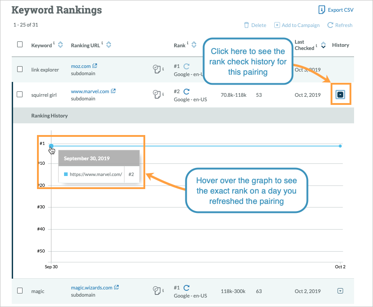Sort by Rank column header arrows
The height and width of the screenshot is (307, 373).
194,45
